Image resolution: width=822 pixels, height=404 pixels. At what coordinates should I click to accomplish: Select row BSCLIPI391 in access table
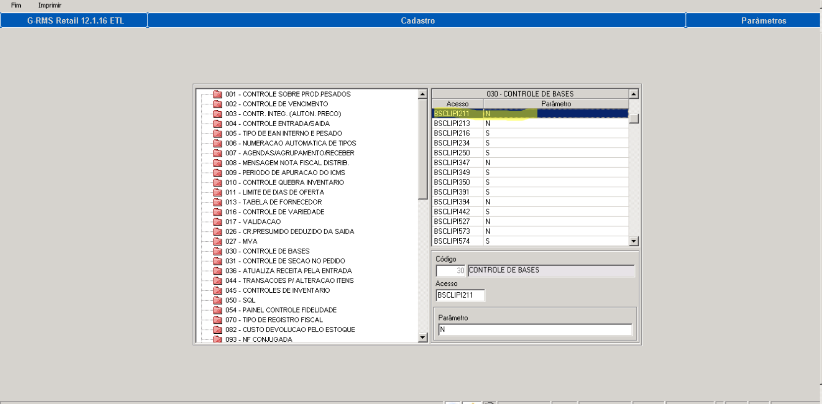pyautogui.click(x=530, y=192)
